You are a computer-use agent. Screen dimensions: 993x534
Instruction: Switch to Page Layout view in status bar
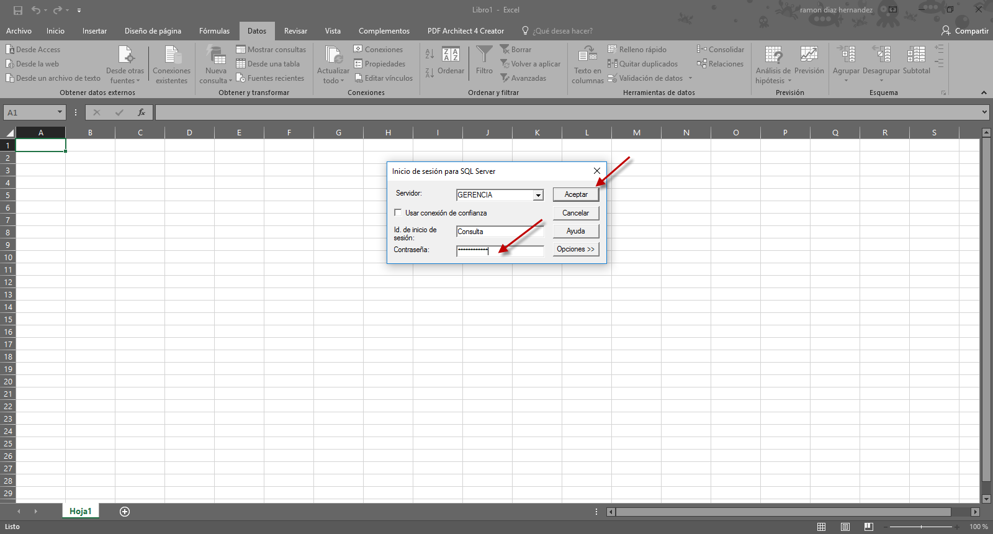845,527
